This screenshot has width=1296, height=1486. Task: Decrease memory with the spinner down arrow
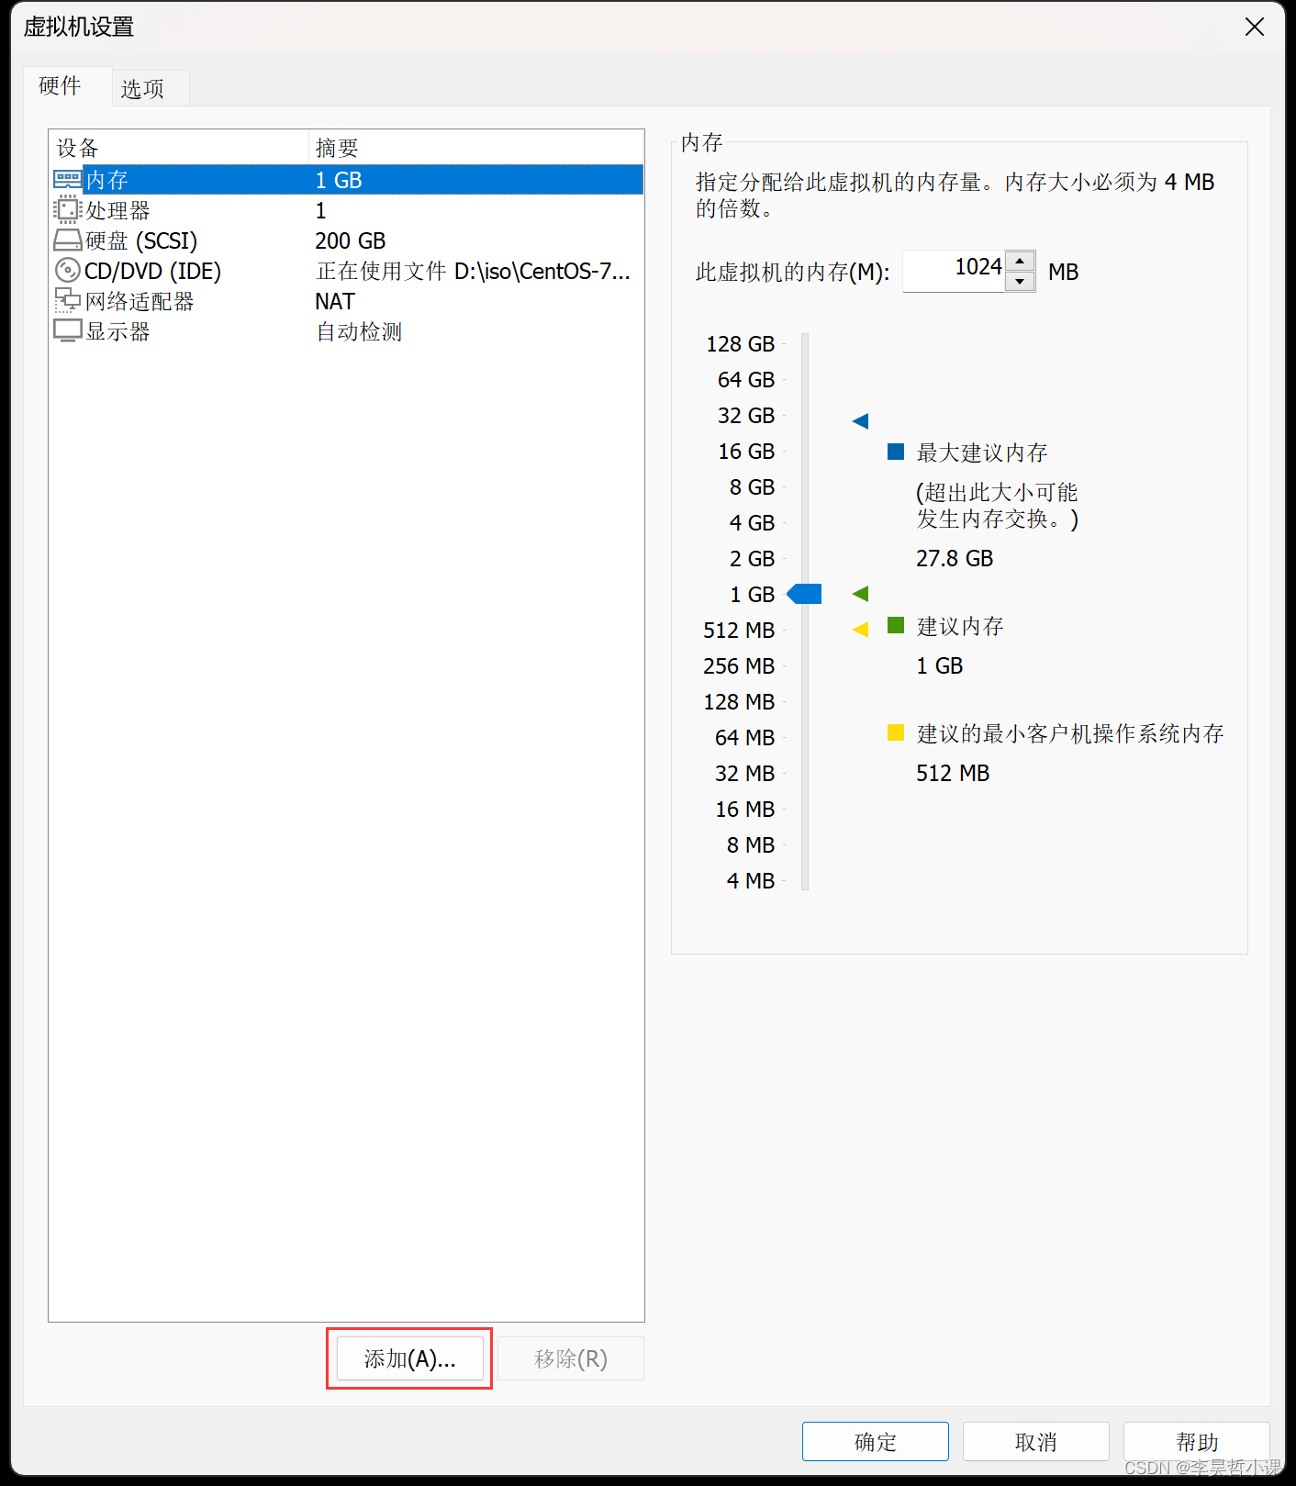(1020, 282)
